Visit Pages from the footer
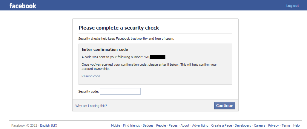 pos(173,125)
